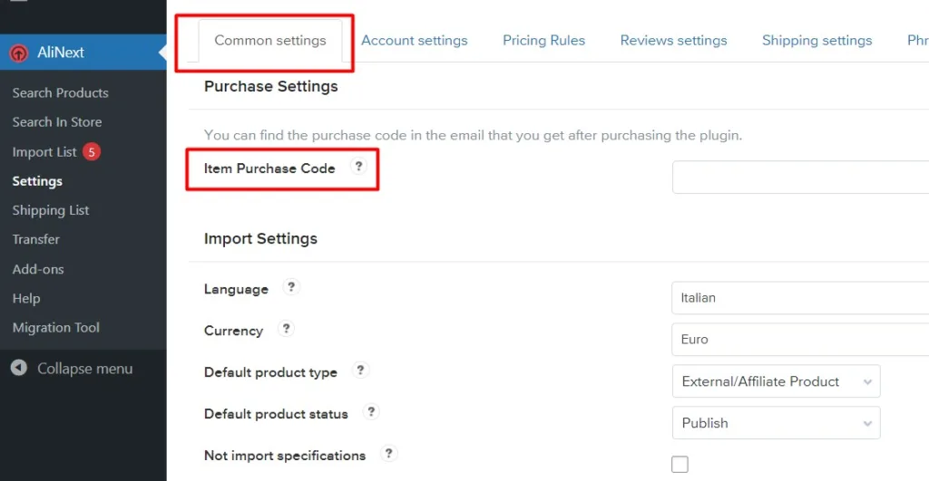Viewport: 929px width, 481px height.
Task: Switch to the Account settings tab
Action: coord(415,40)
